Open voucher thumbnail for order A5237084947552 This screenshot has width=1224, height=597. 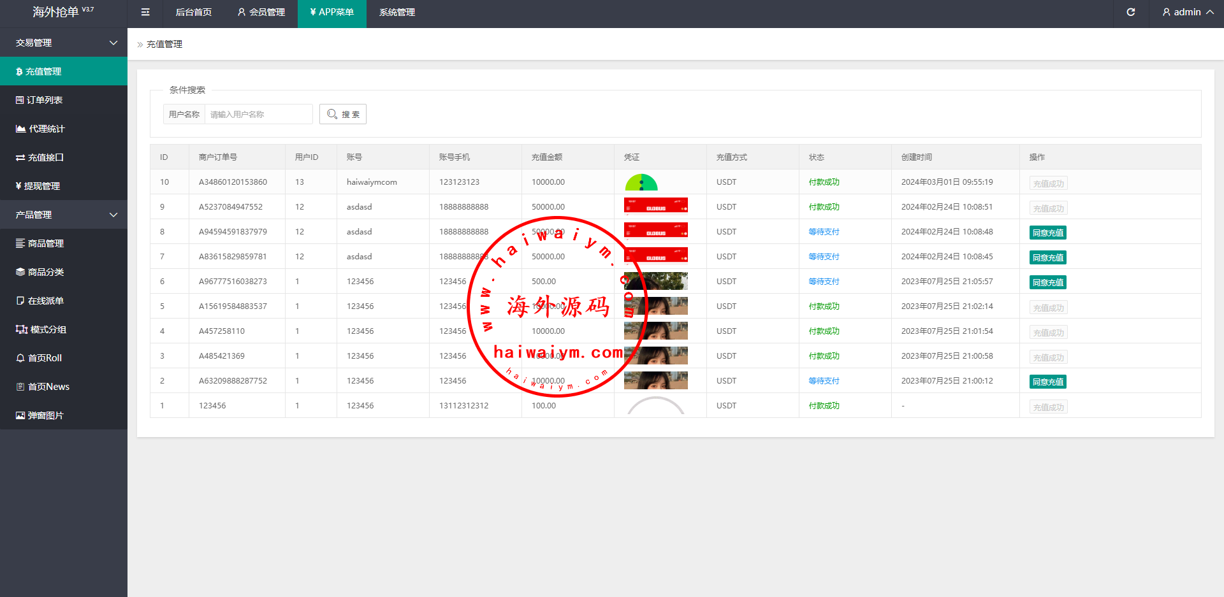coord(655,206)
